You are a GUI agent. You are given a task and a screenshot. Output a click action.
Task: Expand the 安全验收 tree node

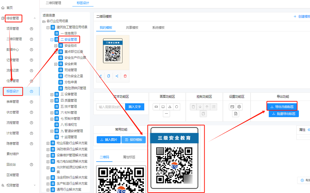[x=56, y=46]
